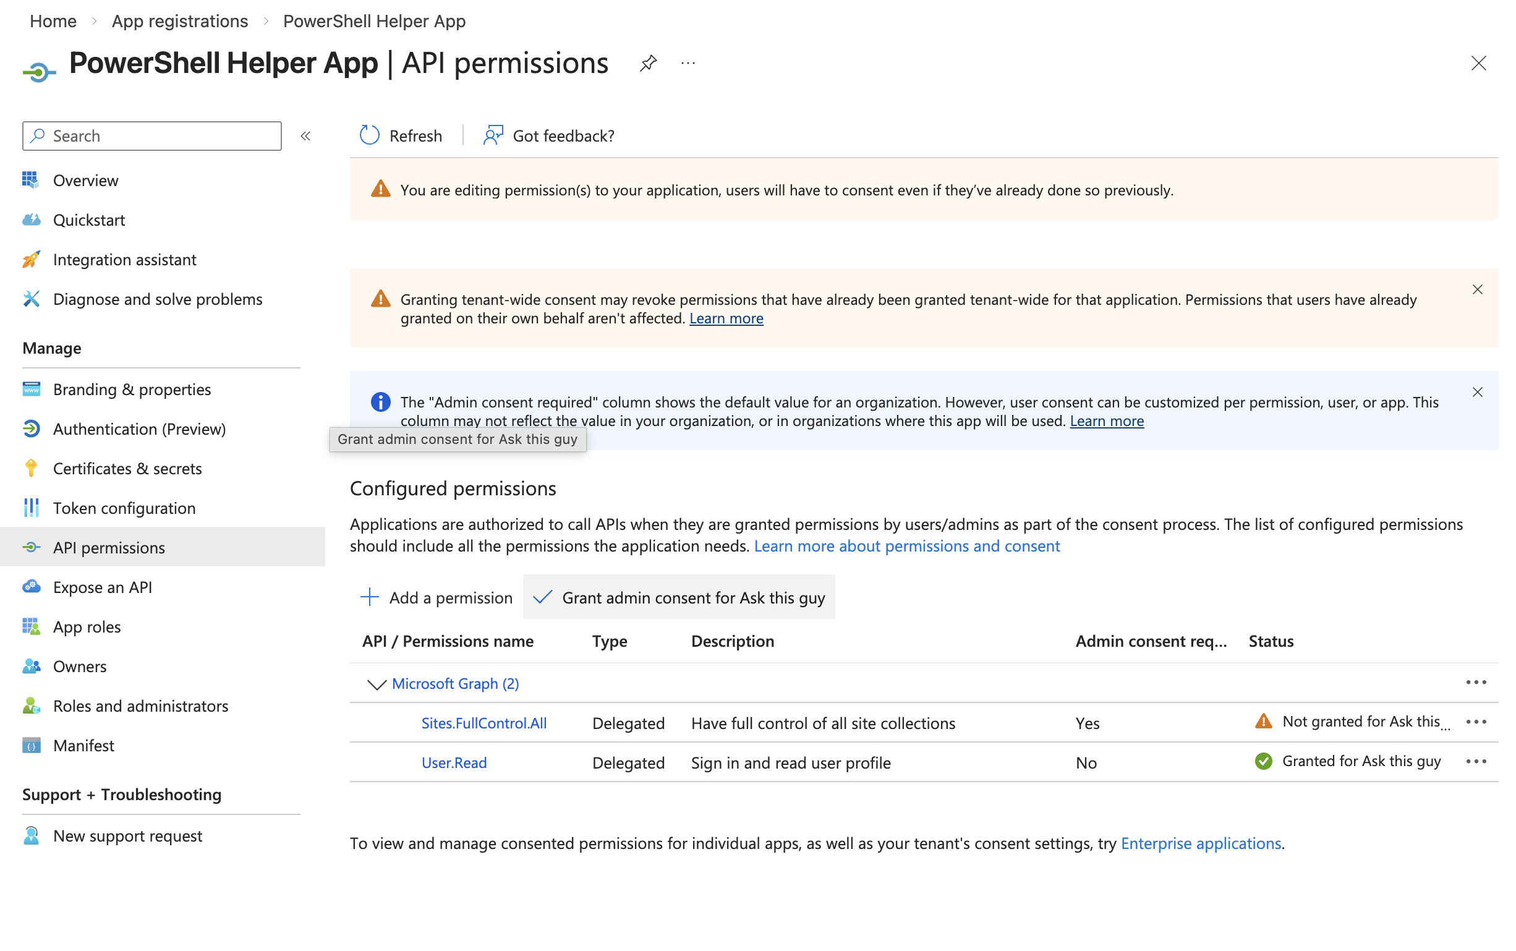Open Expose an API via its cloud icon
The image size is (1516, 951).
pos(31,587)
